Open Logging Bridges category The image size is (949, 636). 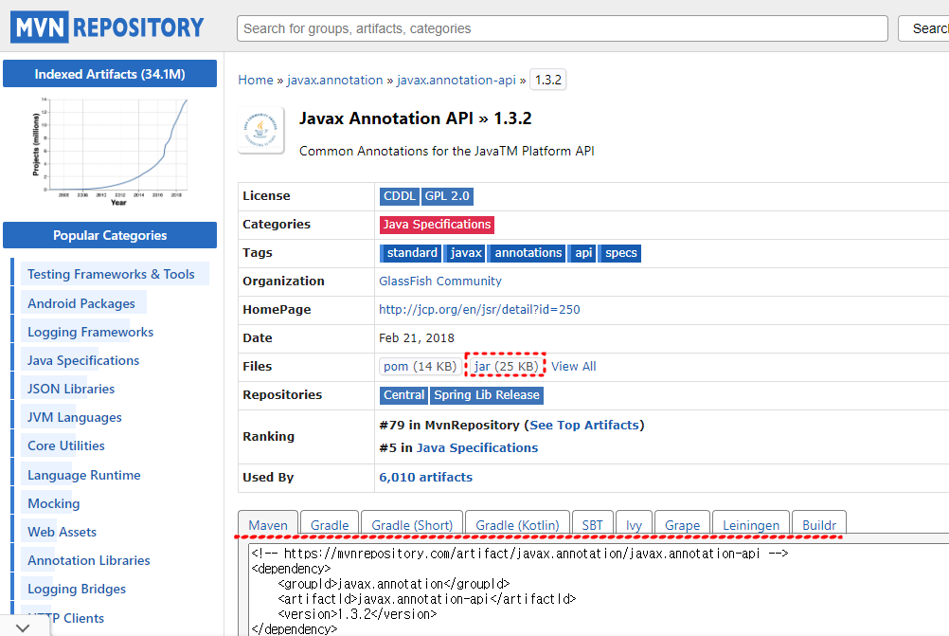click(77, 589)
